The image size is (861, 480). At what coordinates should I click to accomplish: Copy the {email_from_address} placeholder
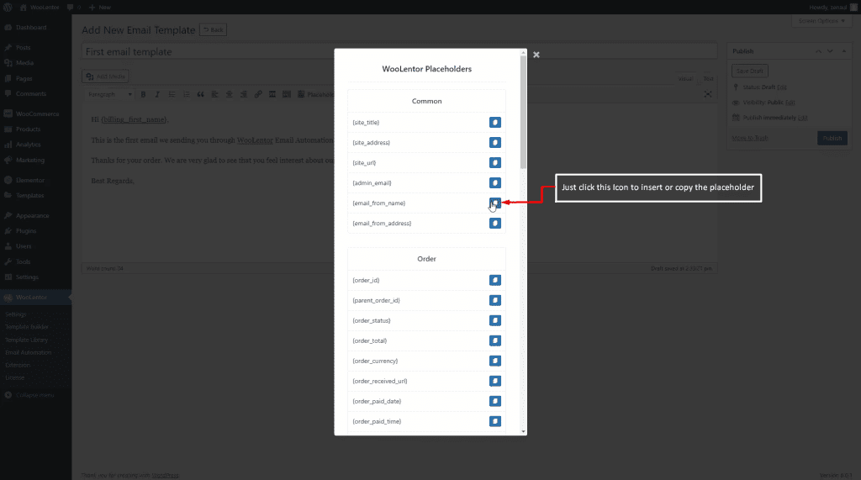tap(495, 224)
